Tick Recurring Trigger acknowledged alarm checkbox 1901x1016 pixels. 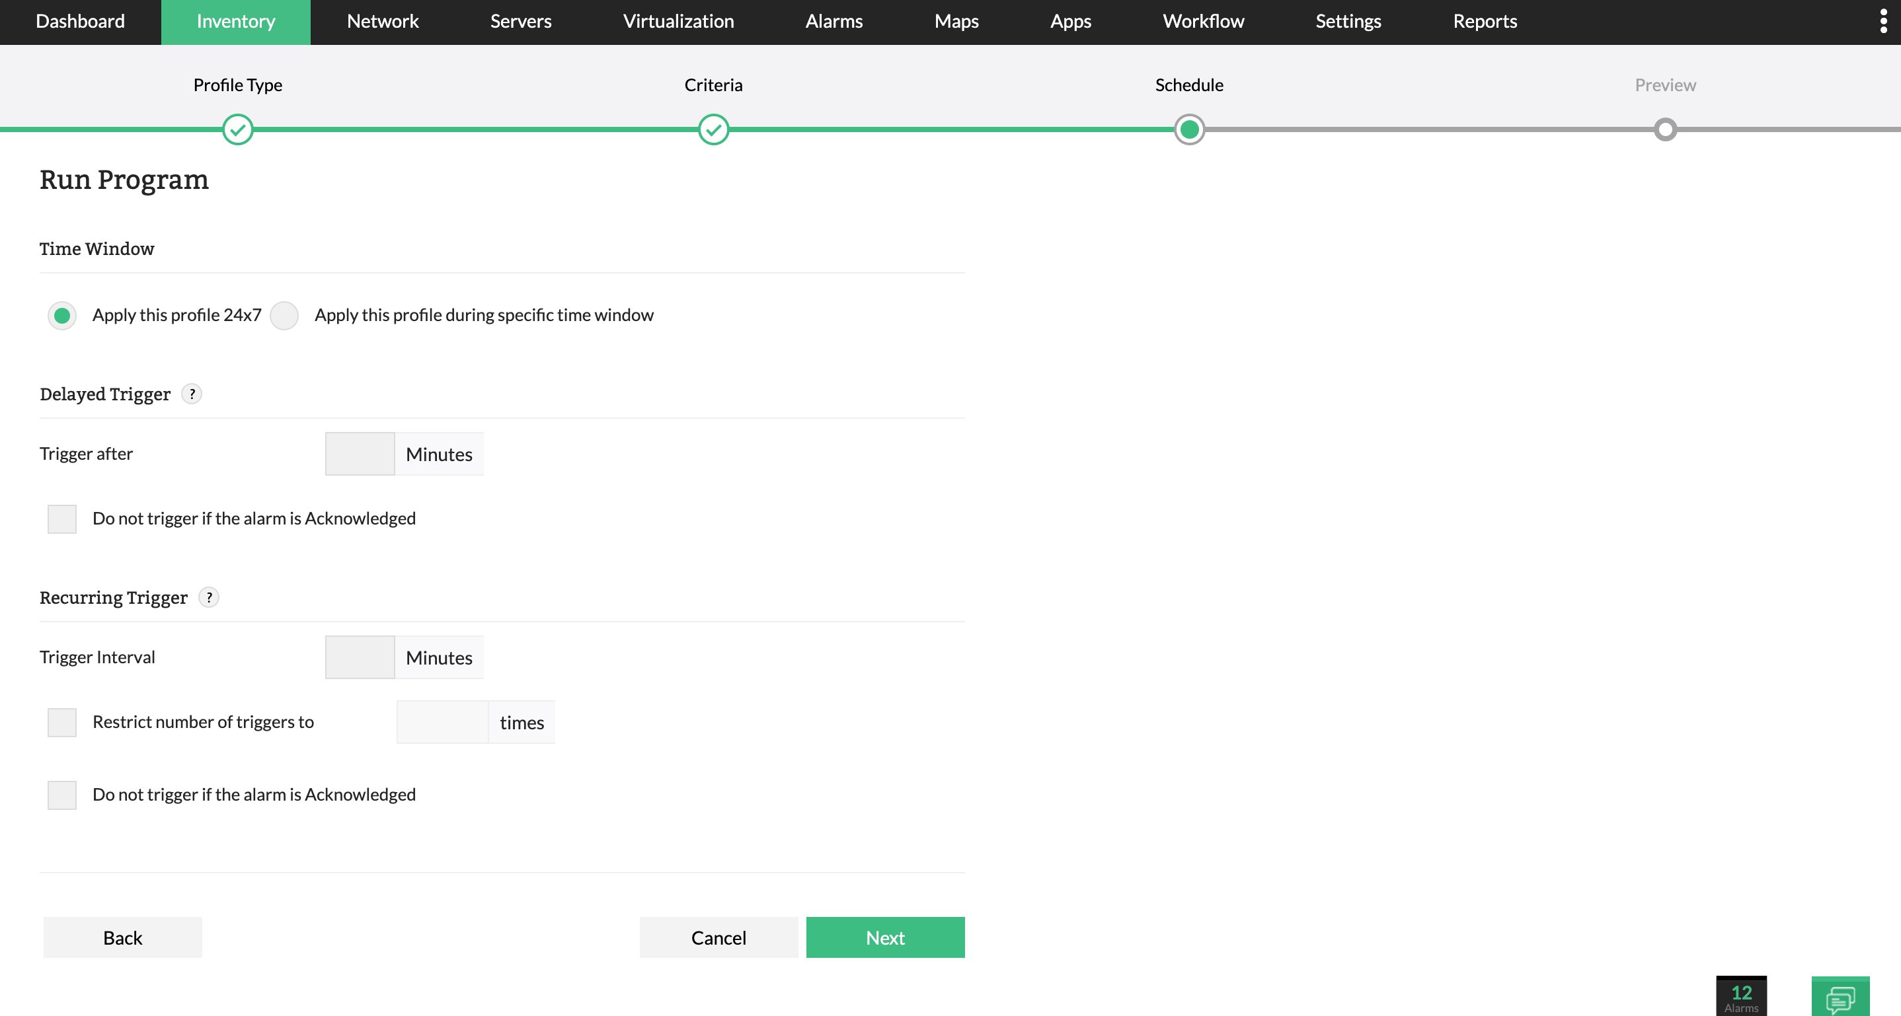(62, 795)
